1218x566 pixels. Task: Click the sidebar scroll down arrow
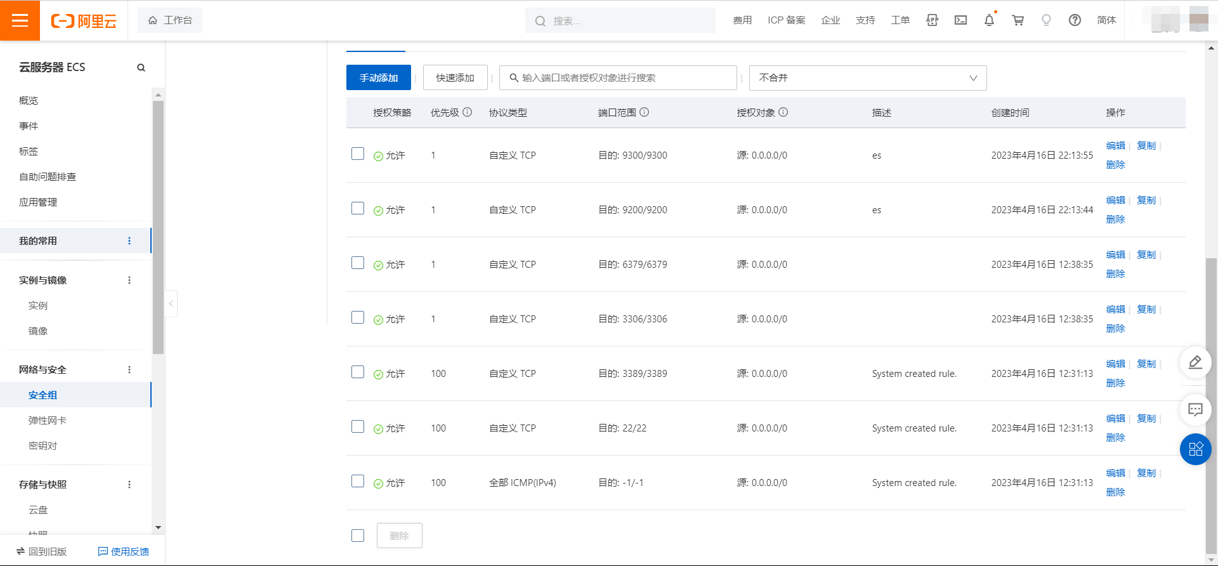point(158,527)
